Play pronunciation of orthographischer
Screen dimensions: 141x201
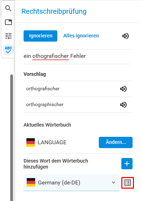point(123,105)
